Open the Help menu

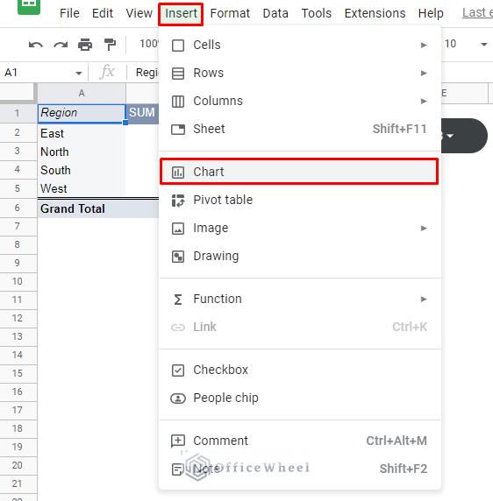coord(431,13)
